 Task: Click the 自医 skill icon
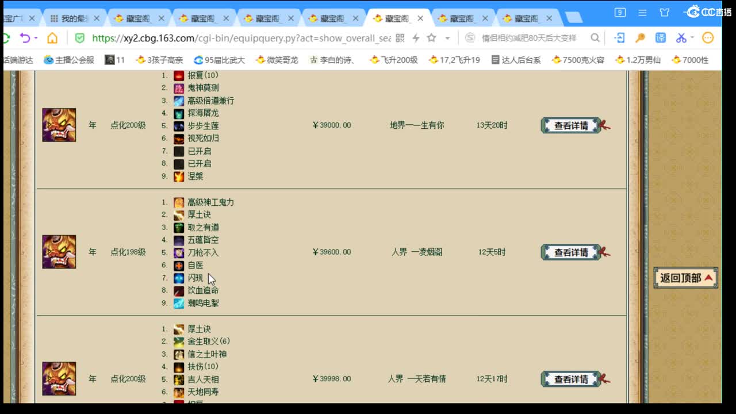(179, 266)
